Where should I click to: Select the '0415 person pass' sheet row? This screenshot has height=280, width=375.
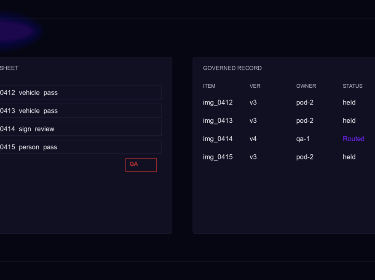(x=81, y=147)
